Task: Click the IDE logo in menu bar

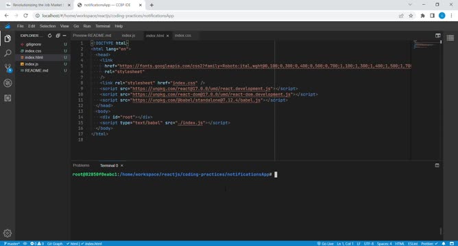Action: (x=8, y=26)
